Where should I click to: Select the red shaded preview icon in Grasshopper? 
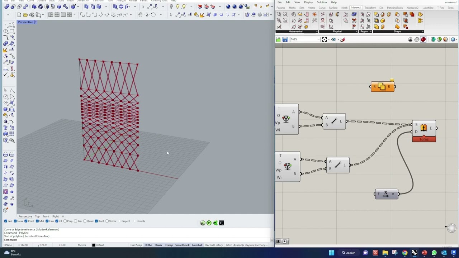423,39
